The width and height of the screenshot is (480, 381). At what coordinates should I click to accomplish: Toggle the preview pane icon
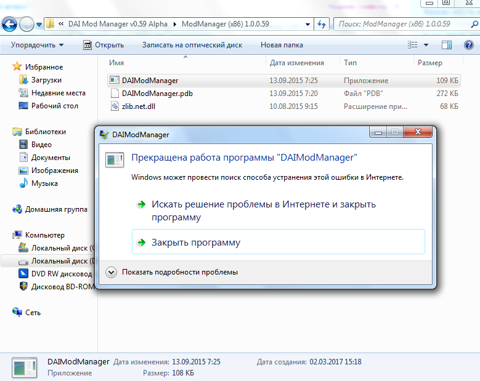[447, 45]
